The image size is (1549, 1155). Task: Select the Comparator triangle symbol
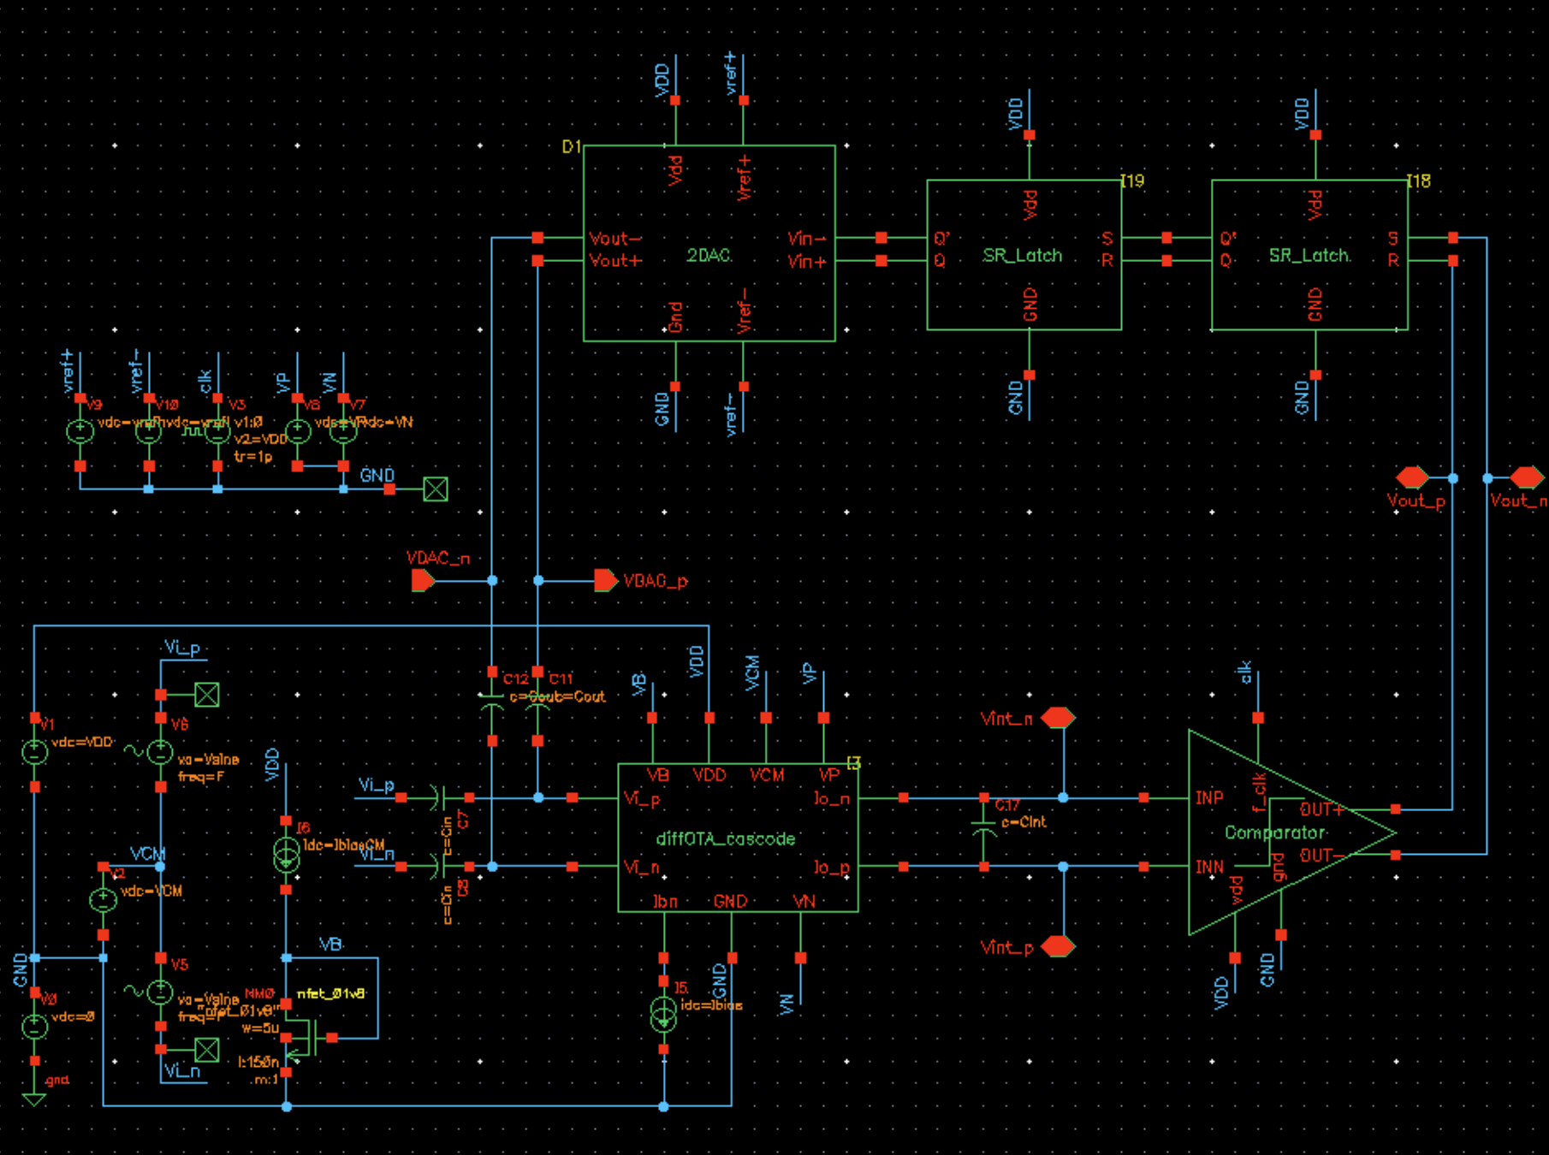tap(1291, 832)
